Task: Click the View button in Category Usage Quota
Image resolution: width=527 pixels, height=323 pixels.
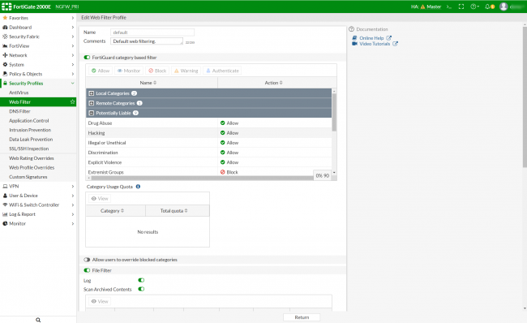Action: pos(100,199)
